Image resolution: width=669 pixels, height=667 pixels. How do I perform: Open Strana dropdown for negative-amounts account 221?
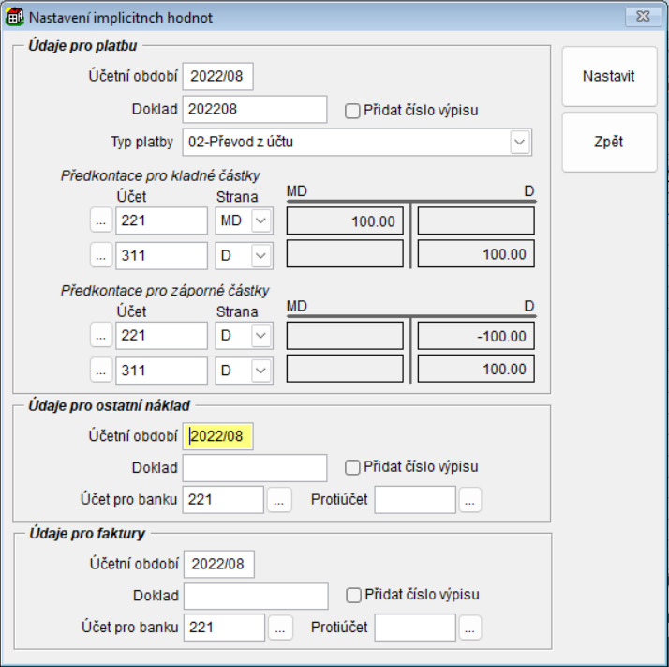(261, 336)
